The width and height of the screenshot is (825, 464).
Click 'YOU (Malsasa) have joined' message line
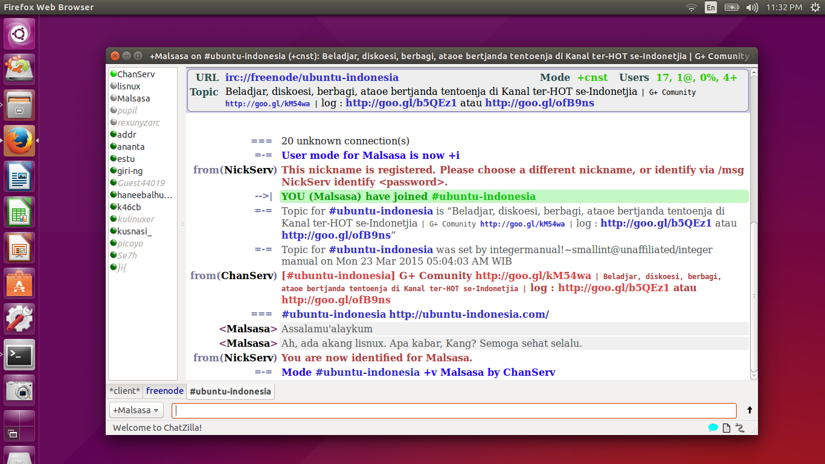click(x=514, y=196)
